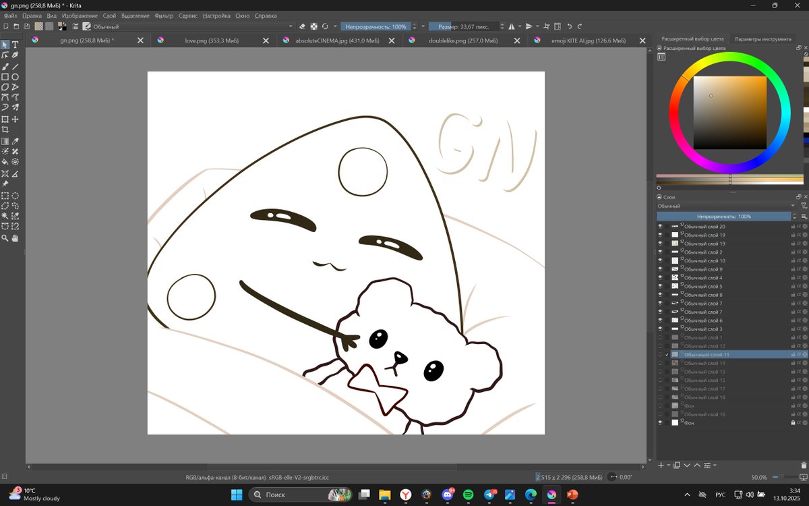Hide layer Обычный слой 2
Screen dimensions: 809x506
point(660,252)
